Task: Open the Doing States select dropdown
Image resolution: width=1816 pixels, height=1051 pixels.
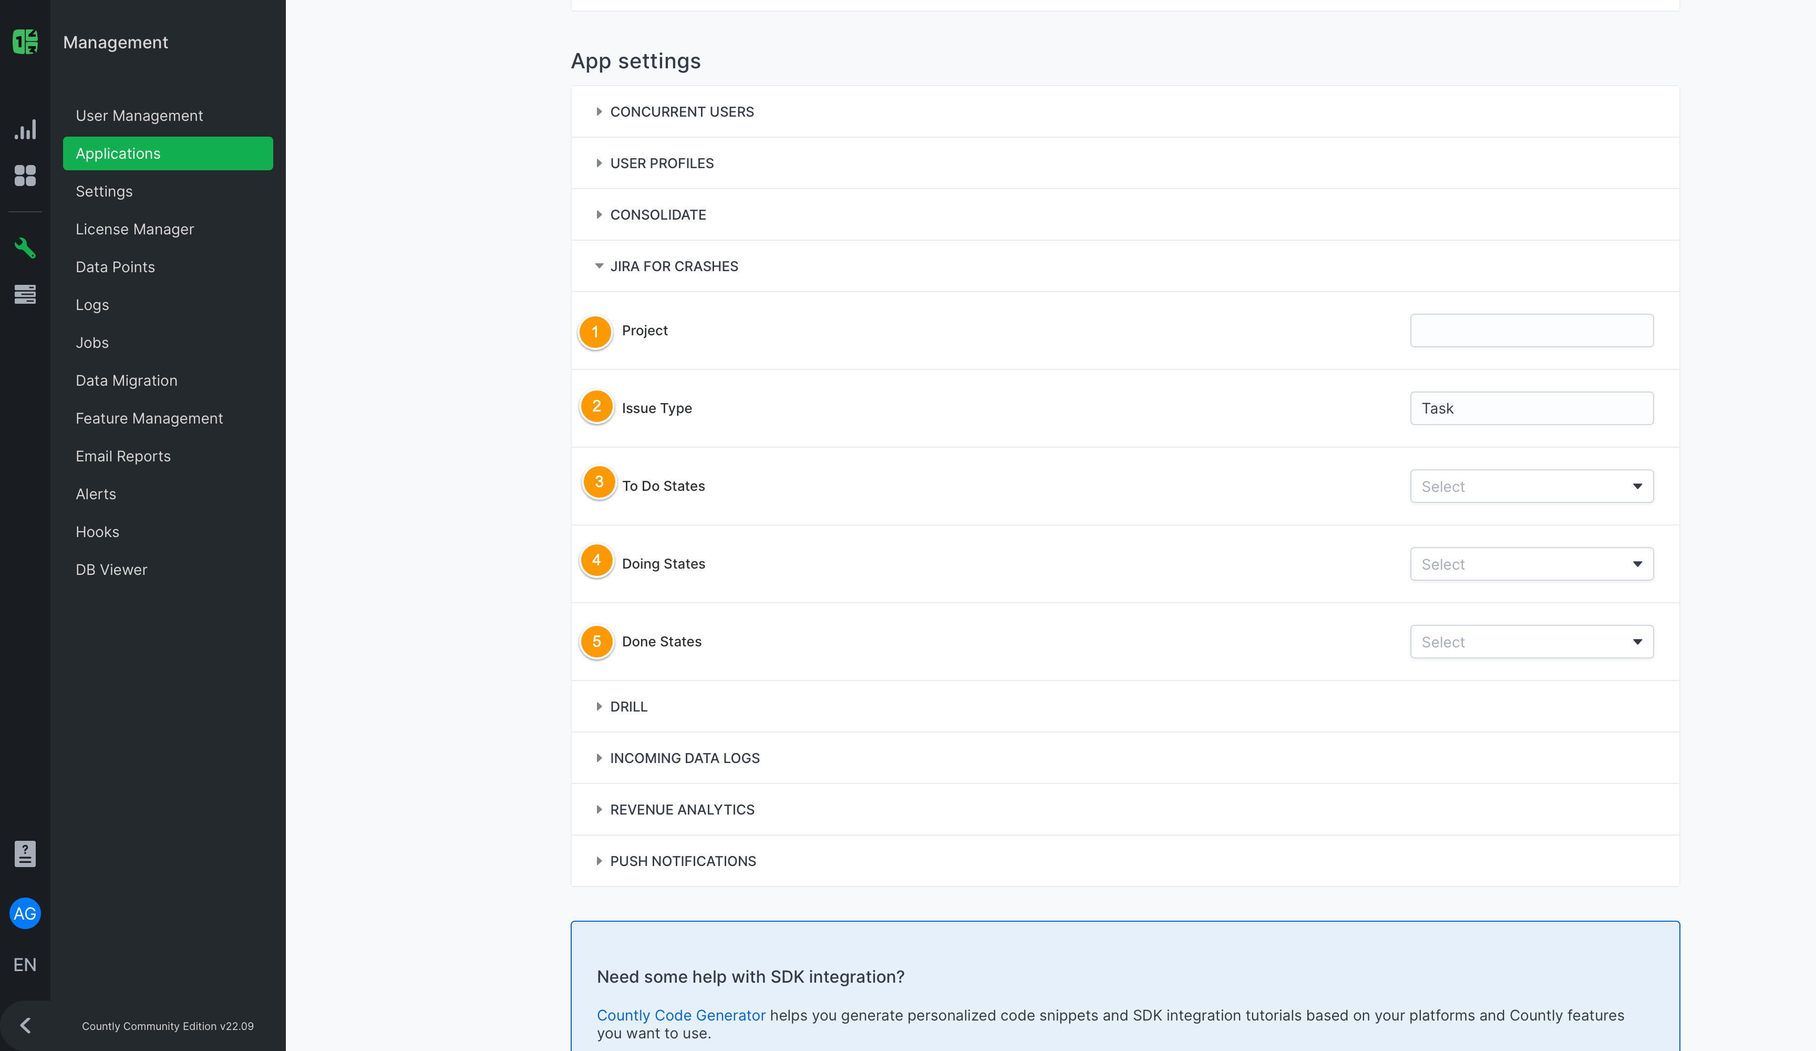Action: pos(1531,564)
